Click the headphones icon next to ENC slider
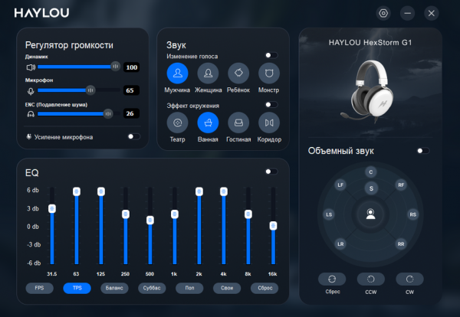460x317 pixels. click(31, 114)
